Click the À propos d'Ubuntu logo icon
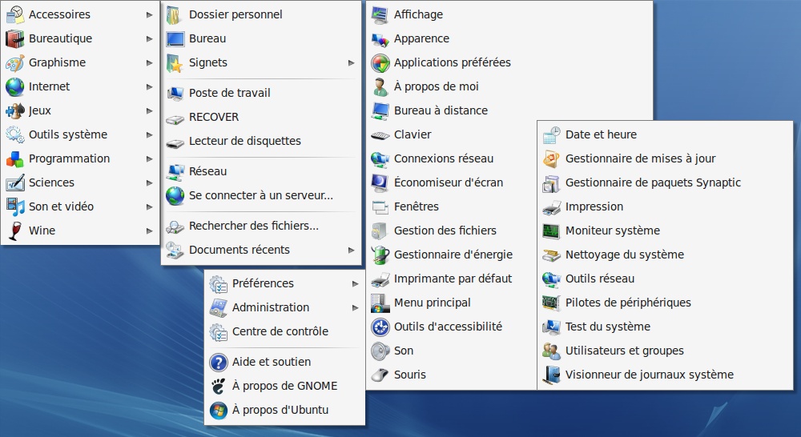This screenshot has width=801, height=437. [x=218, y=411]
